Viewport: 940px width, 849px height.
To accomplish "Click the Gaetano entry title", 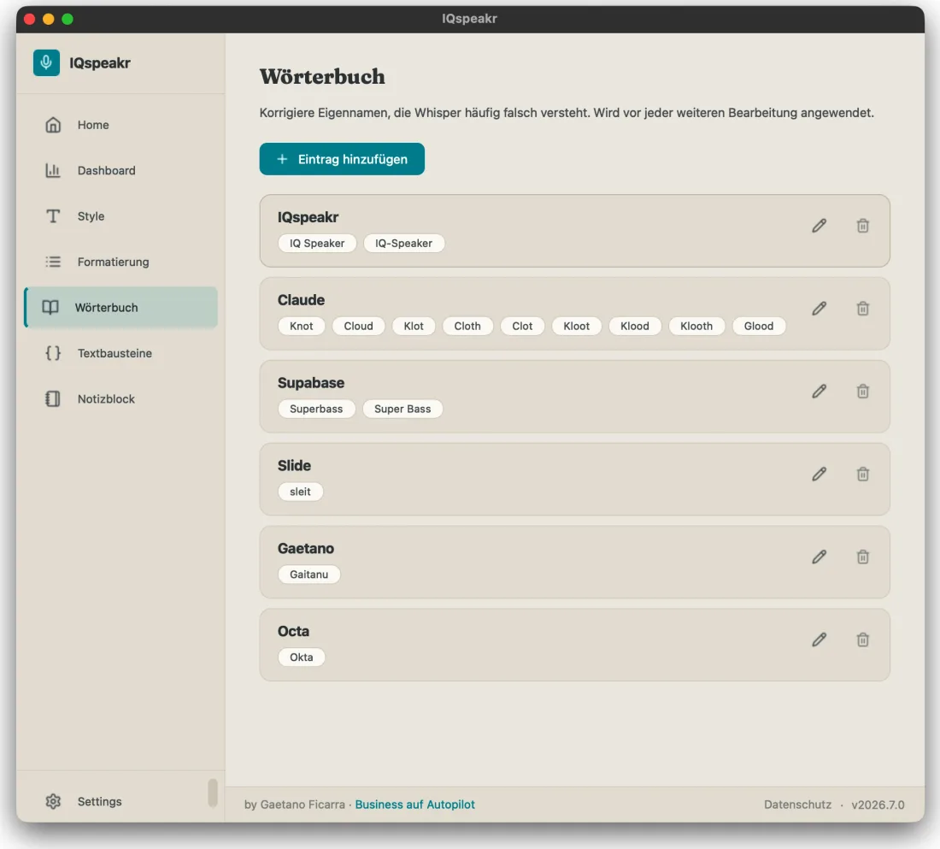I will click(306, 548).
